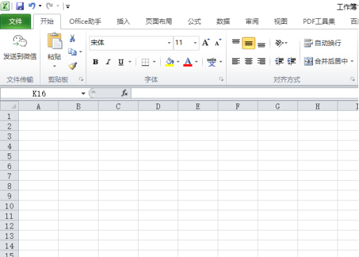359x257 pixels.
Task: Open the fill color dropdown arrow
Action: coord(178,61)
